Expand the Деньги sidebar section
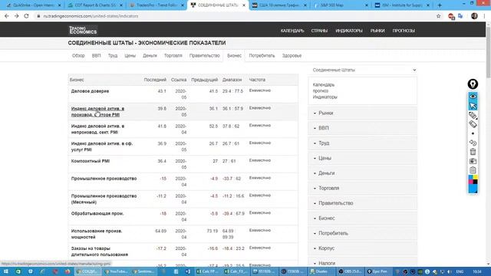The image size is (491, 276). tap(363, 173)
